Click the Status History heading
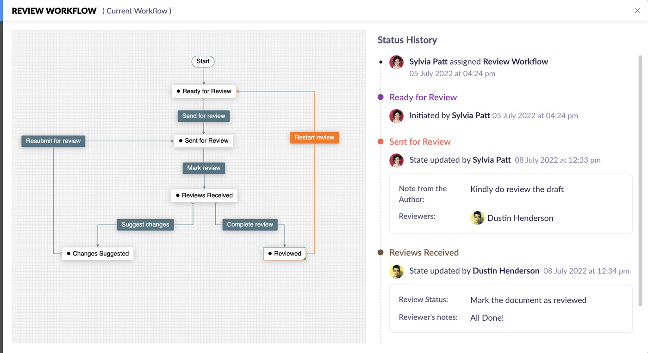The height and width of the screenshot is (353, 648). [407, 40]
